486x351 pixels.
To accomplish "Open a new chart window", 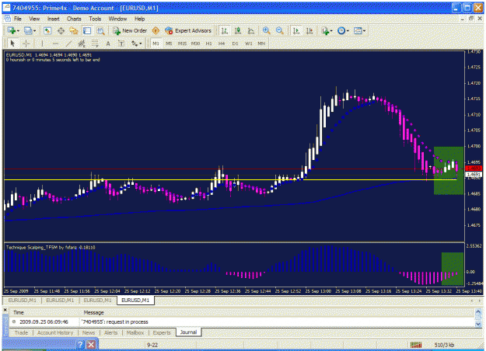I will [x=12, y=30].
